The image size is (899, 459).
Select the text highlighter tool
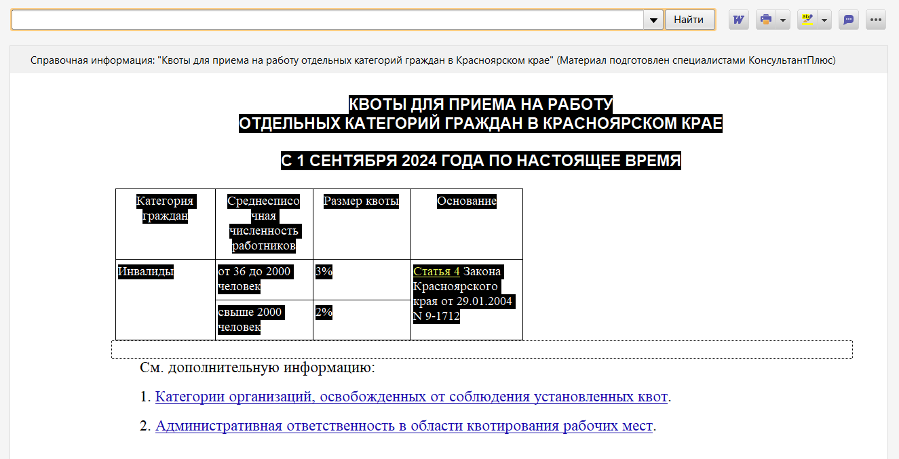click(x=807, y=20)
